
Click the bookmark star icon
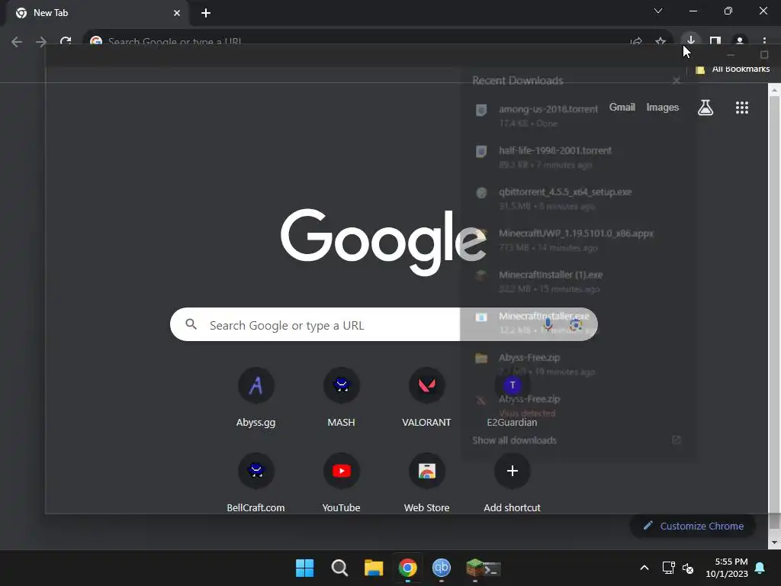coord(660,41)
